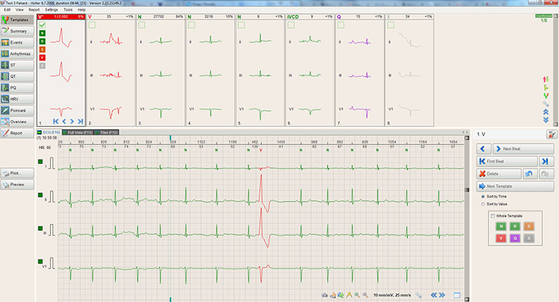559x302 pixels.
Task: Check the Q template 7 checkbox
Action: 341,25
